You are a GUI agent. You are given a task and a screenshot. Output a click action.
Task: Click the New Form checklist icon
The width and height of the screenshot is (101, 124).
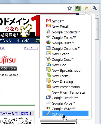point(48,75)
